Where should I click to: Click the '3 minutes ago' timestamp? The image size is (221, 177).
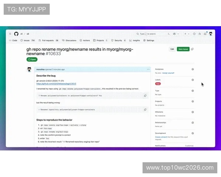58,69
